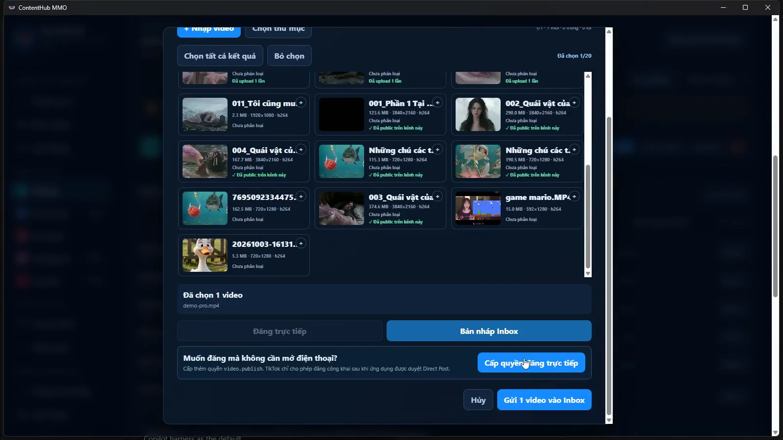Viewport: 783px width, 440px height.
Task: Click the plus icon on 20261003-16131 card
Action: click(301, 243)
